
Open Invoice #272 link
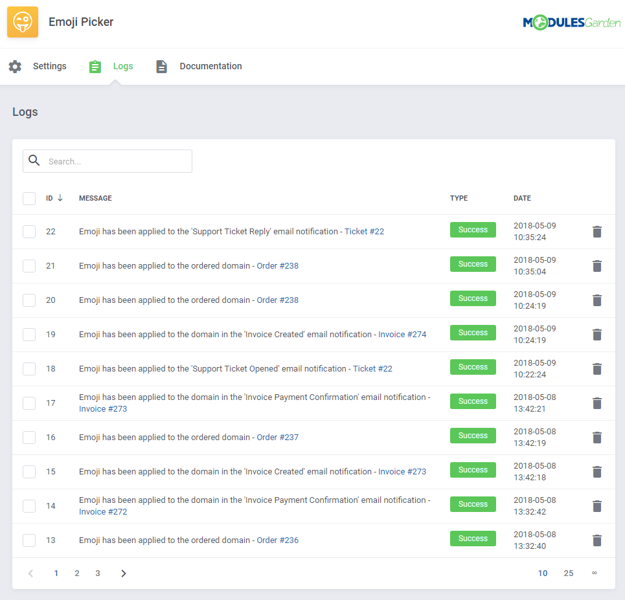coord(103,511)
